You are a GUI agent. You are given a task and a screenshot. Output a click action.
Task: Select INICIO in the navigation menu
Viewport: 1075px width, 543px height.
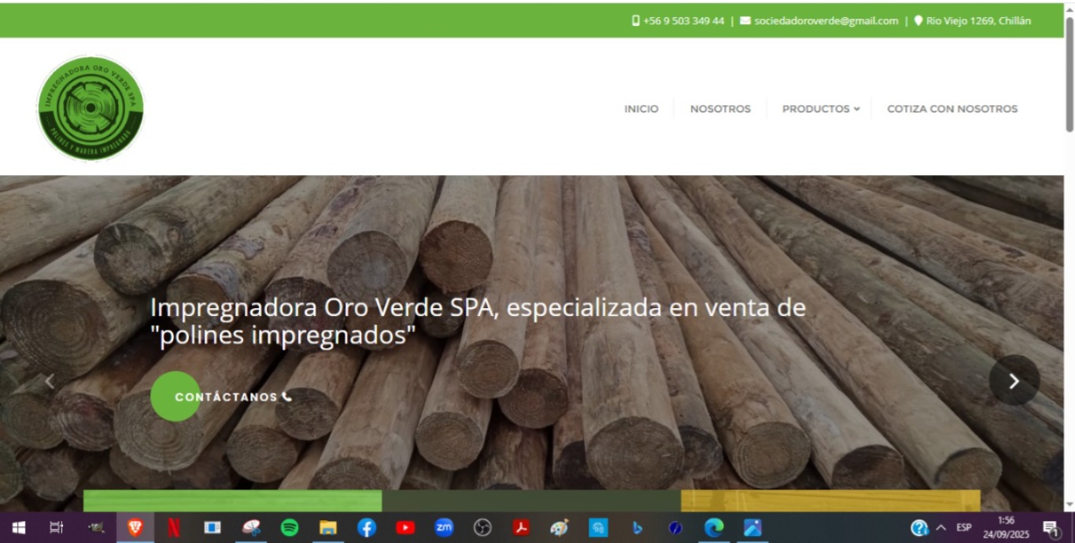tap(641, 108)
